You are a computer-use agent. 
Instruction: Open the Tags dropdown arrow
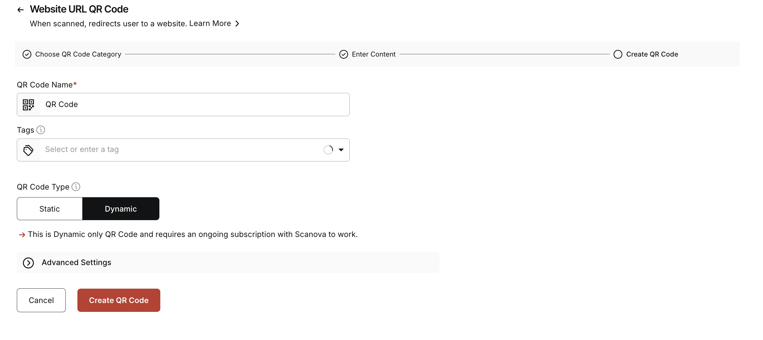pyautogui.click(x=341, y=150)
